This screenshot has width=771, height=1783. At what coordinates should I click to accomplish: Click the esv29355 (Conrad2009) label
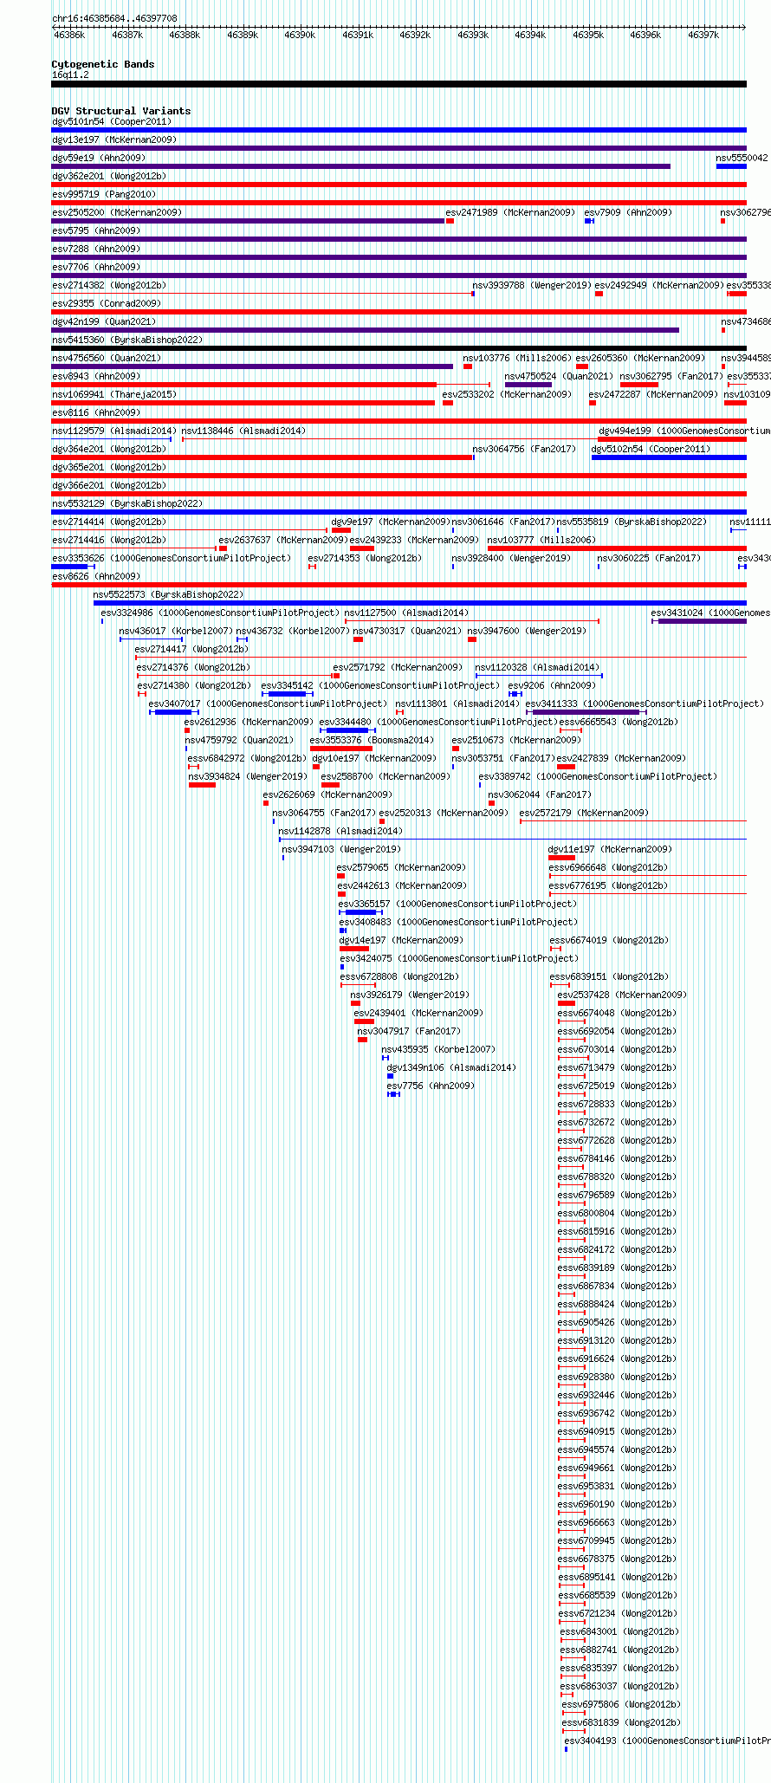click(x=107, y=303)
